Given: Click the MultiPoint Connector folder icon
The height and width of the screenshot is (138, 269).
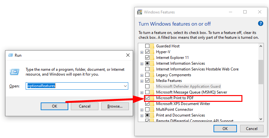Looking at the screenshot, I should click(x=152, y=110).
